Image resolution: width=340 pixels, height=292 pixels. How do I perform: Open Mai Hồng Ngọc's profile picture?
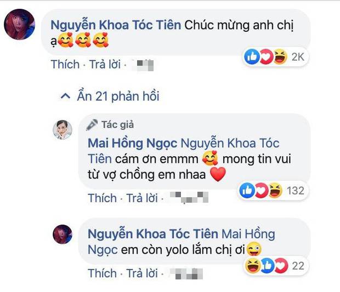point(63,130)
